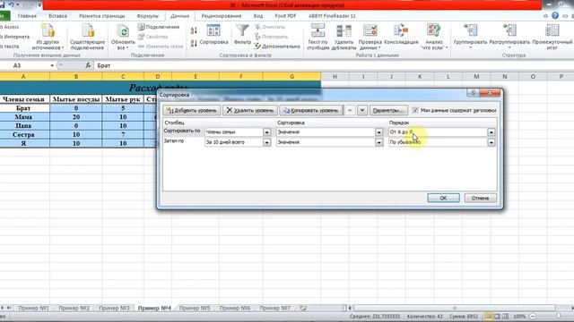
Task: Open sheet tab Пример №7
Action: coord(274,308)
